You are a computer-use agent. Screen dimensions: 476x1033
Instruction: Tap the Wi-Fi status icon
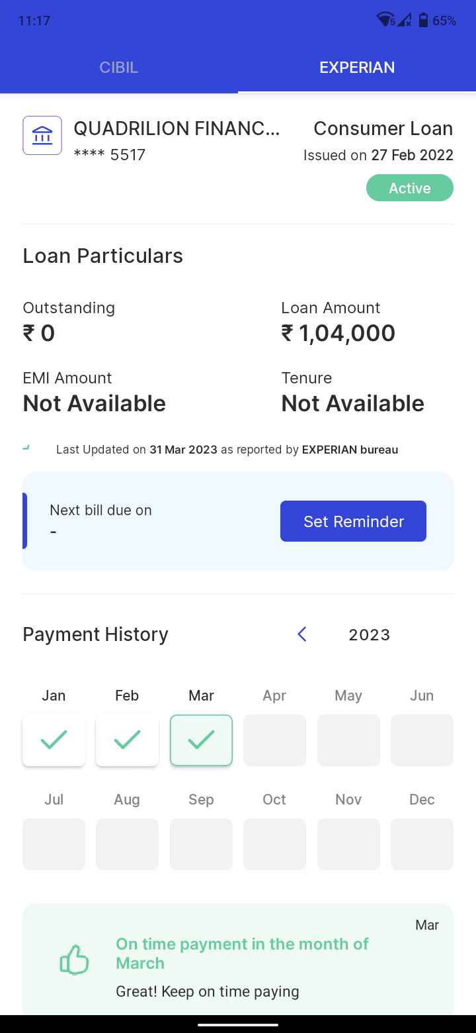385,21
